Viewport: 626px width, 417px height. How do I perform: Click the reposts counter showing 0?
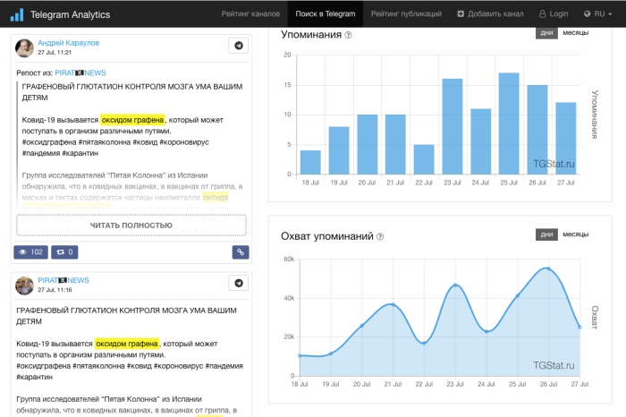pos(64,252)
